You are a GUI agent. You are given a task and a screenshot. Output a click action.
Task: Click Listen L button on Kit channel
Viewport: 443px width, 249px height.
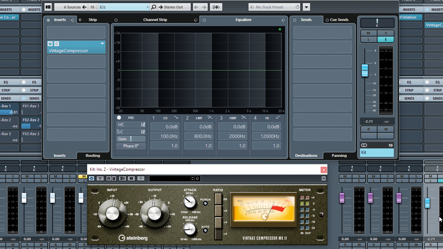point(368,40)
